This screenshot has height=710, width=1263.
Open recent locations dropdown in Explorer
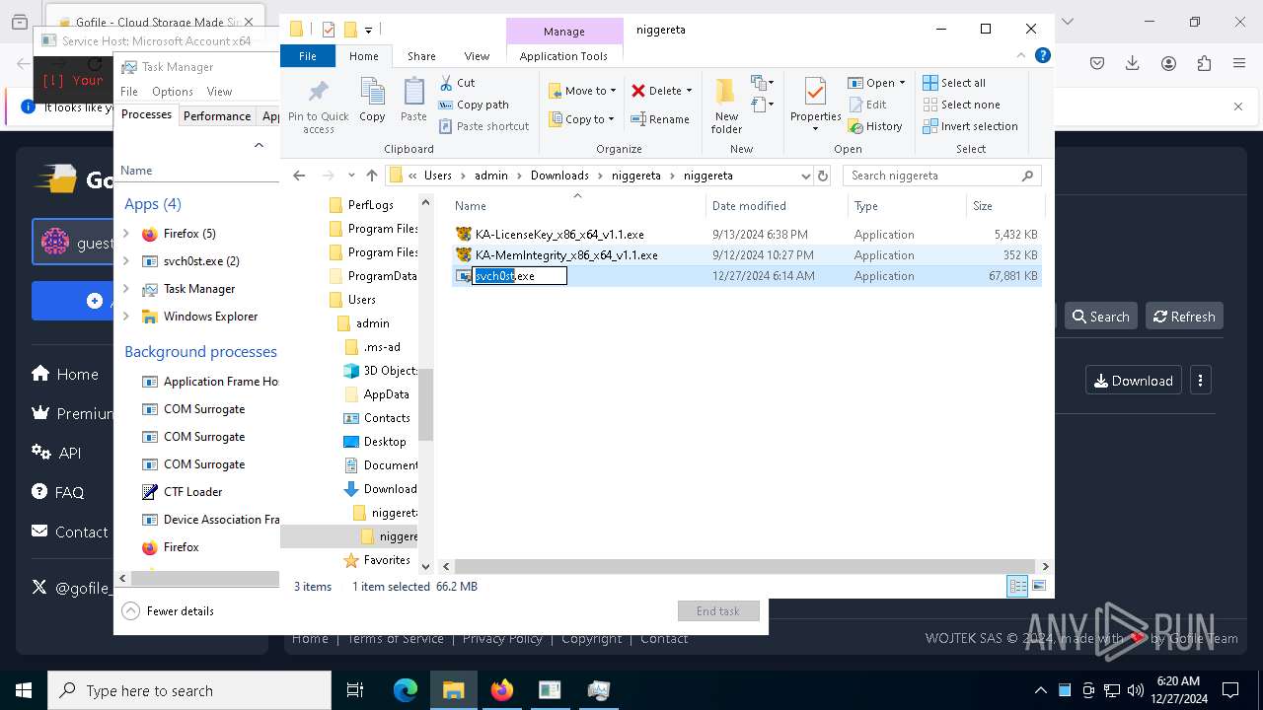coord(351,176)
